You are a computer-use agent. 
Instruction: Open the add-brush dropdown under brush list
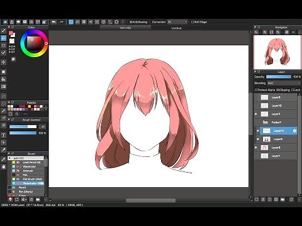(23, 200)
